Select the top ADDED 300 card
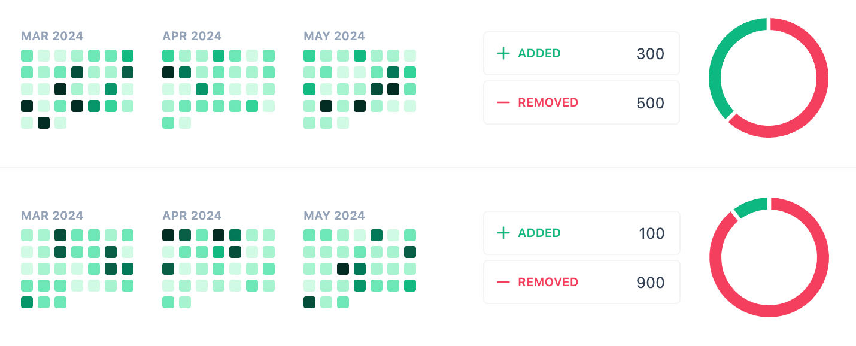856x346 pixels. pos(581,53)
